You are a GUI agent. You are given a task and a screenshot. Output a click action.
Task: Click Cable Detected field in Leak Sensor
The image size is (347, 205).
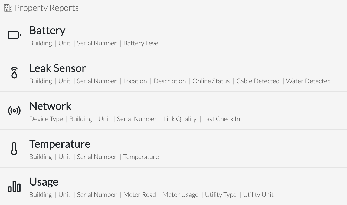258,81
